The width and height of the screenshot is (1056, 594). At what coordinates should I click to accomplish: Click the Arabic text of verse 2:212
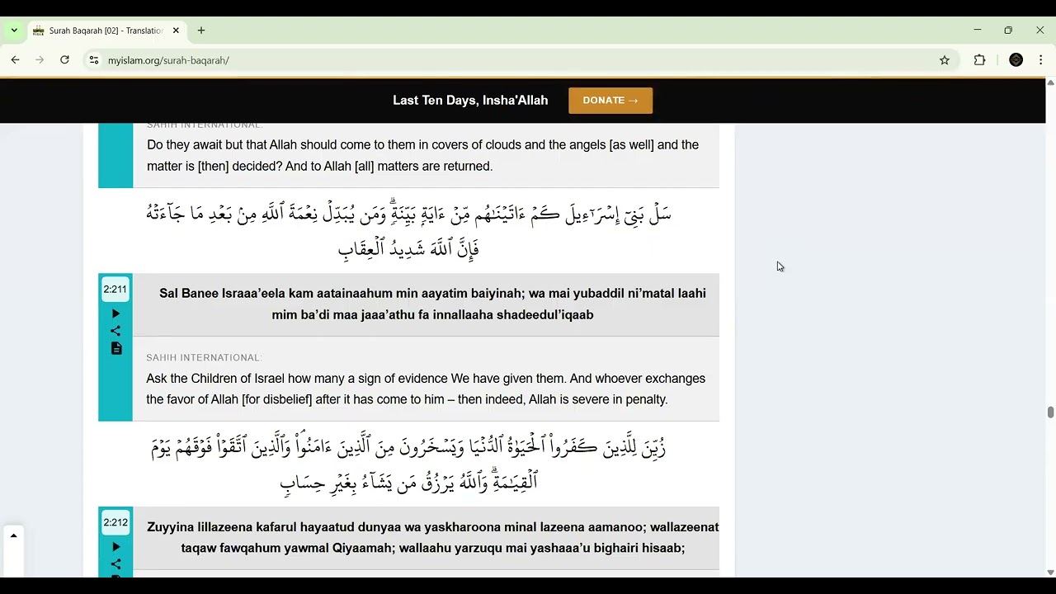[408, 464]
